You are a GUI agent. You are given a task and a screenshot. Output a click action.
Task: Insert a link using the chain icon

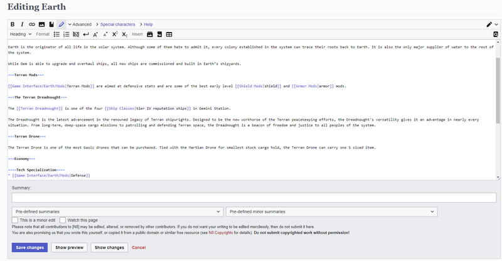[32, 24]
